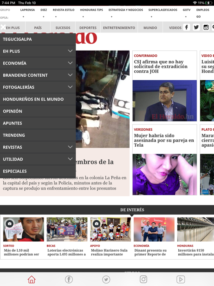Expand FOTOGALERÍAS submenu chevron

70,87
